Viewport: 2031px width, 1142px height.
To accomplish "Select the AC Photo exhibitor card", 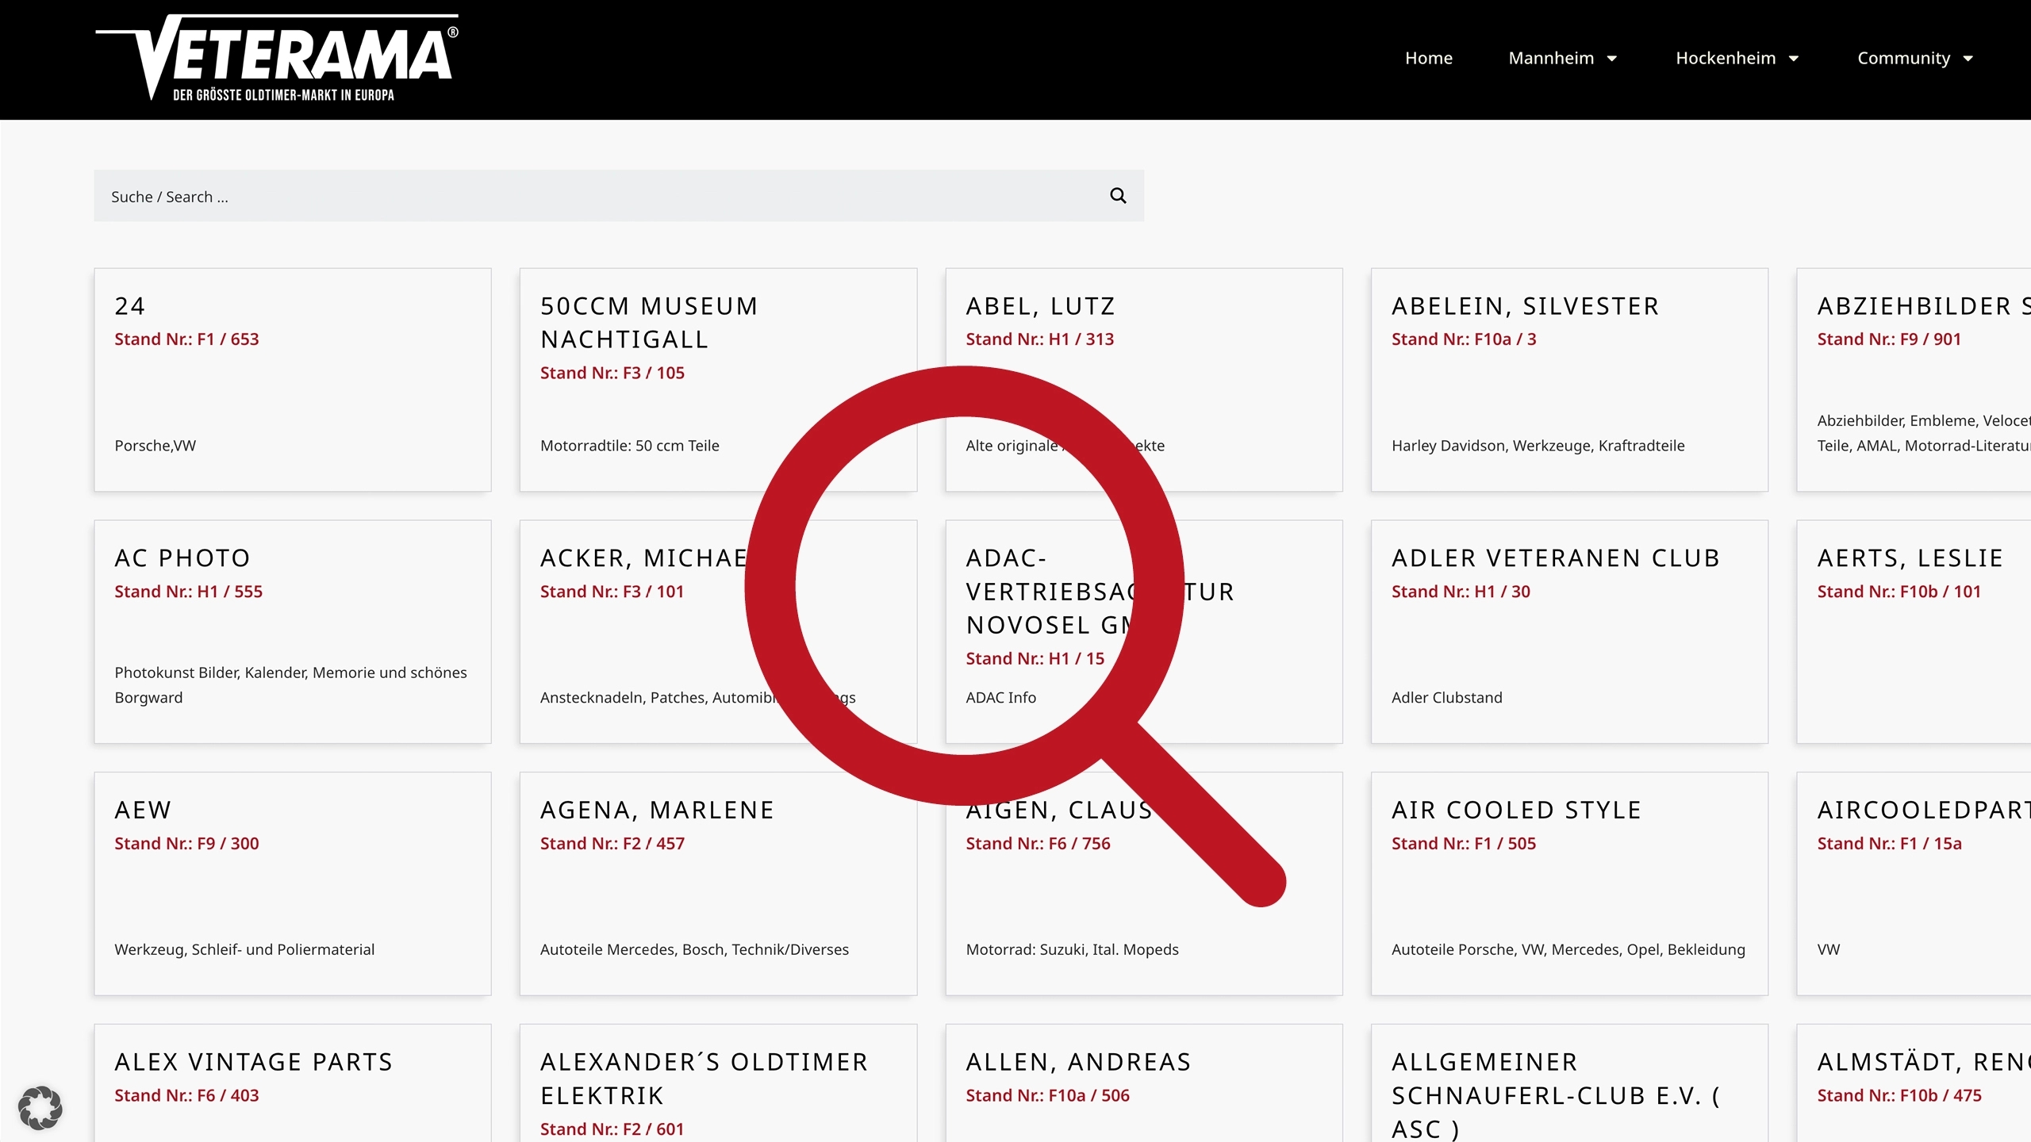I will [292, 631].
